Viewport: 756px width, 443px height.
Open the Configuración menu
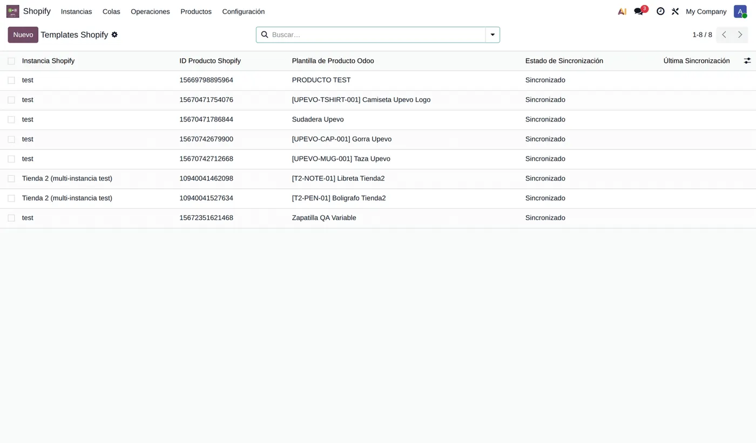click(244, 11)
